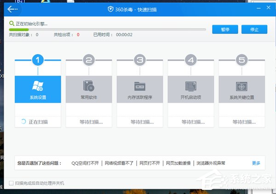Screen dimensions: 276x194
Task: Click the 共检出项 count text
Action: click(67, 34)
